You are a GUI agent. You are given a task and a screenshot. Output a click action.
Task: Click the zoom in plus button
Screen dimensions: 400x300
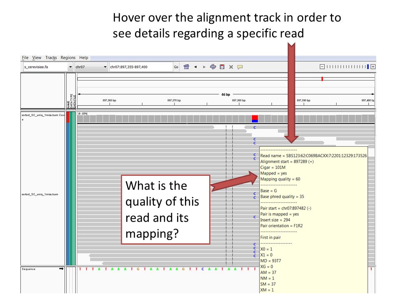pos(373,67)
